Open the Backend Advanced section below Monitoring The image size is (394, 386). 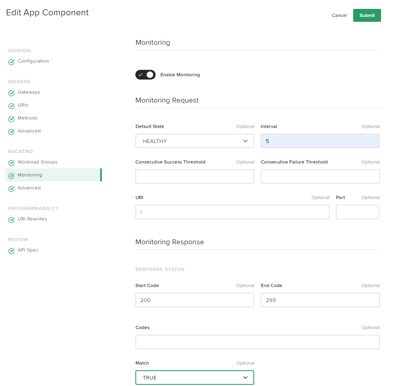coord(29,188)
